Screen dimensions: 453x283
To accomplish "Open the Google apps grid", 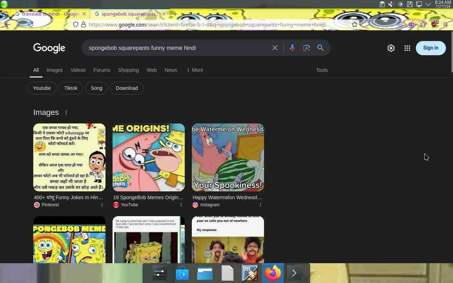I will click(x=407, y=48).
